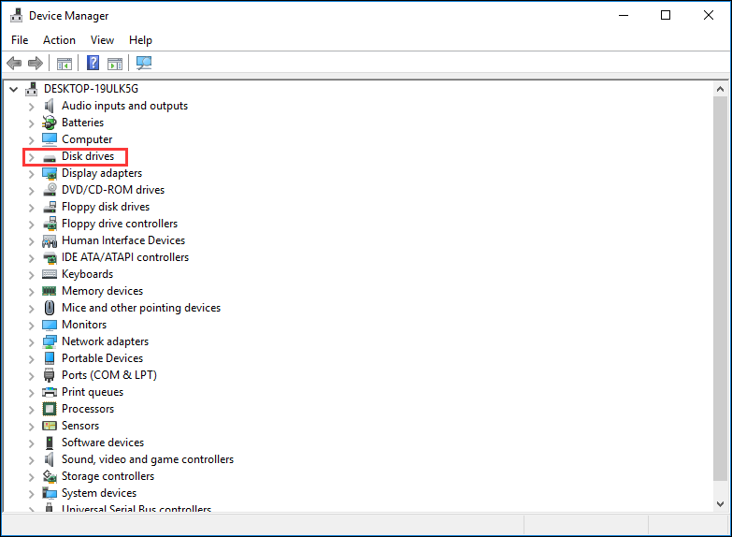732x537 pixels.
Task: Click the Storage controllers icon
Action: click(49, 476)
